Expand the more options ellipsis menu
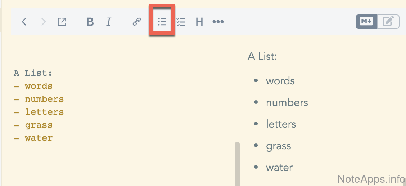This screenshot has height=186, width=406. tap(218, 22)
